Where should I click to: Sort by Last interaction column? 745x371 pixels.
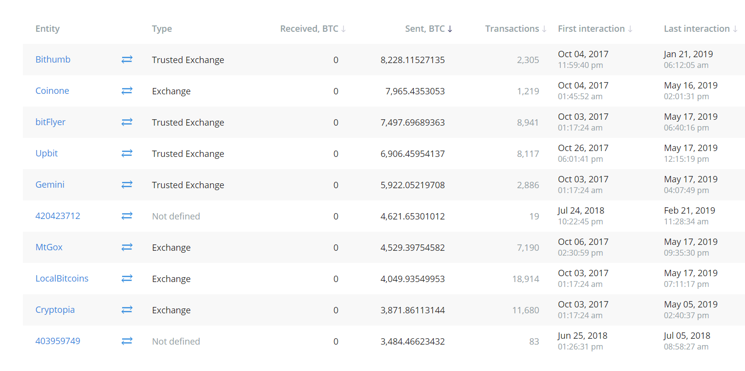click(700, 29)
